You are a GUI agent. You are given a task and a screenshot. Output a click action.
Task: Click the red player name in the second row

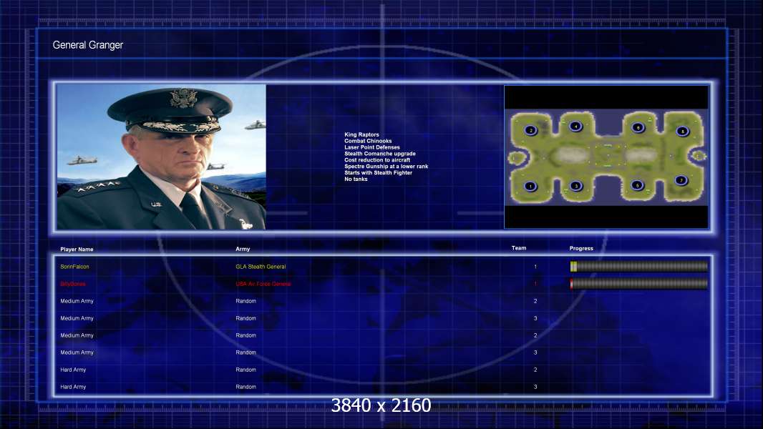pos(73,284)
